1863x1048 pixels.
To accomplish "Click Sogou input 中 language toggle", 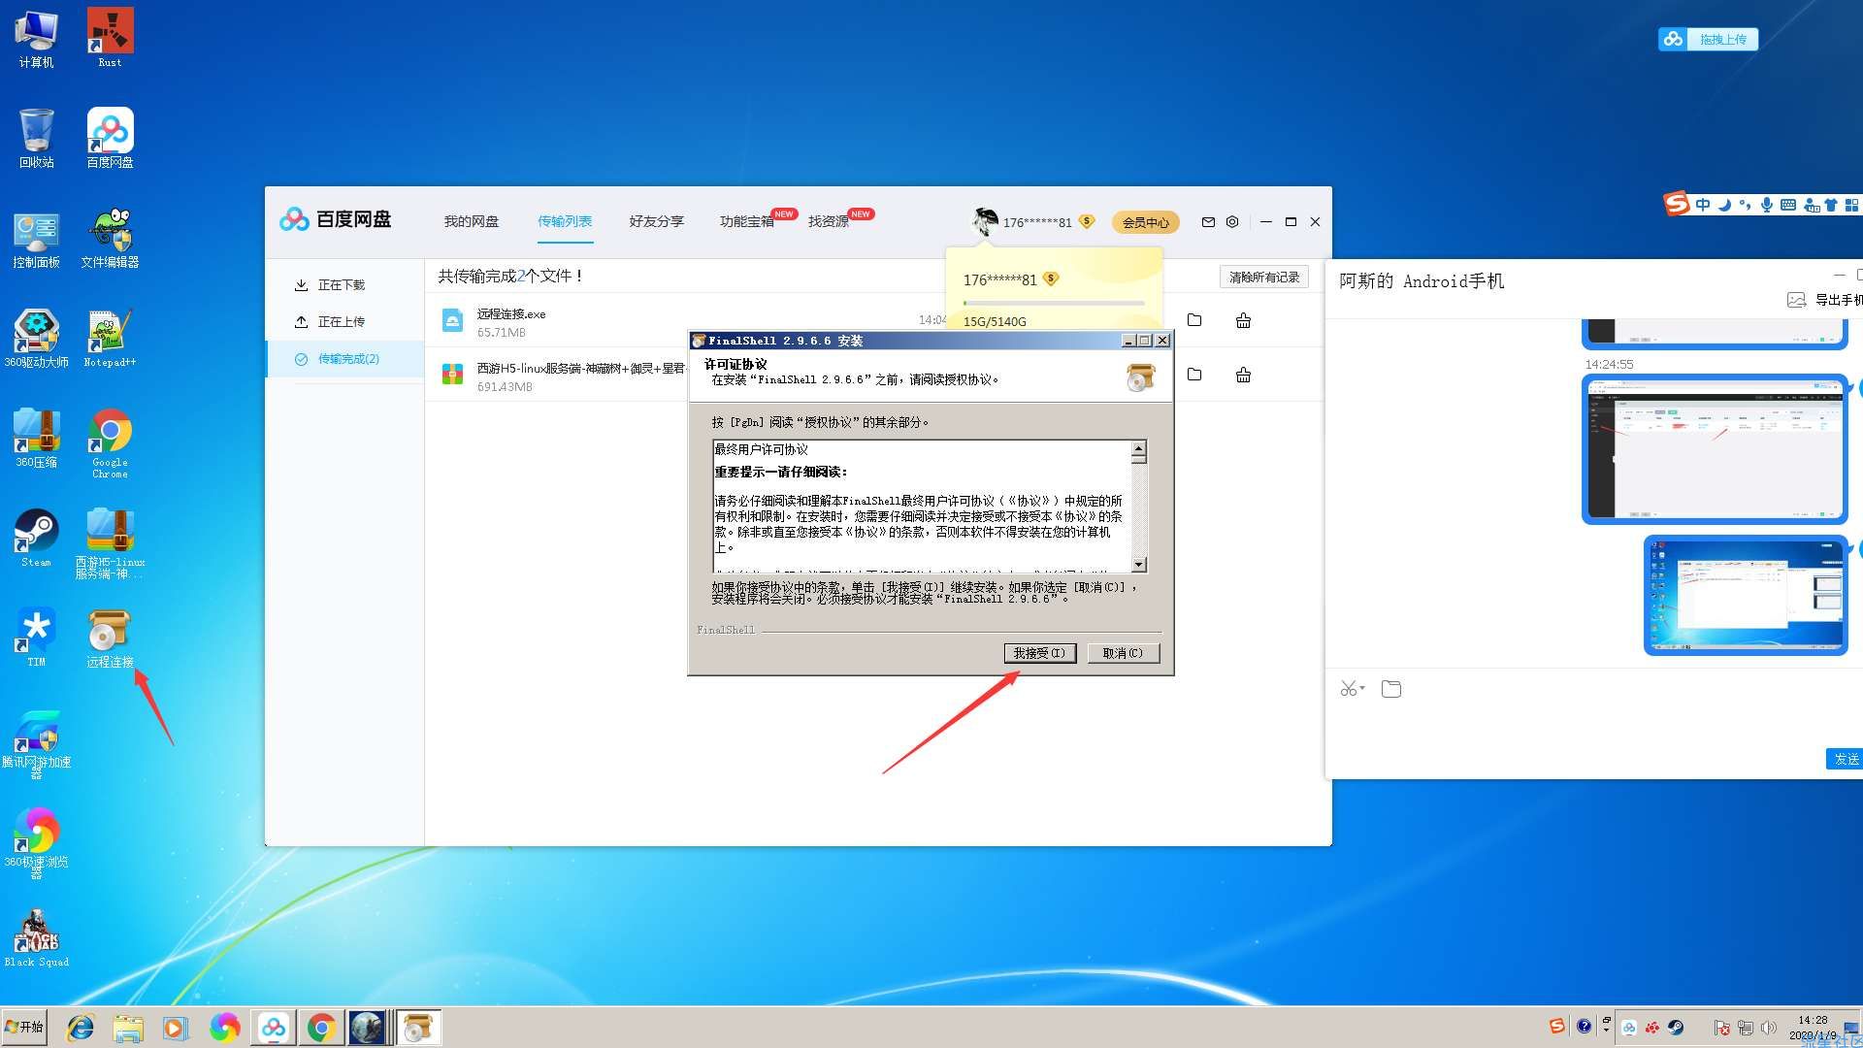I will pyautogui.click(x=1703, y=205).
